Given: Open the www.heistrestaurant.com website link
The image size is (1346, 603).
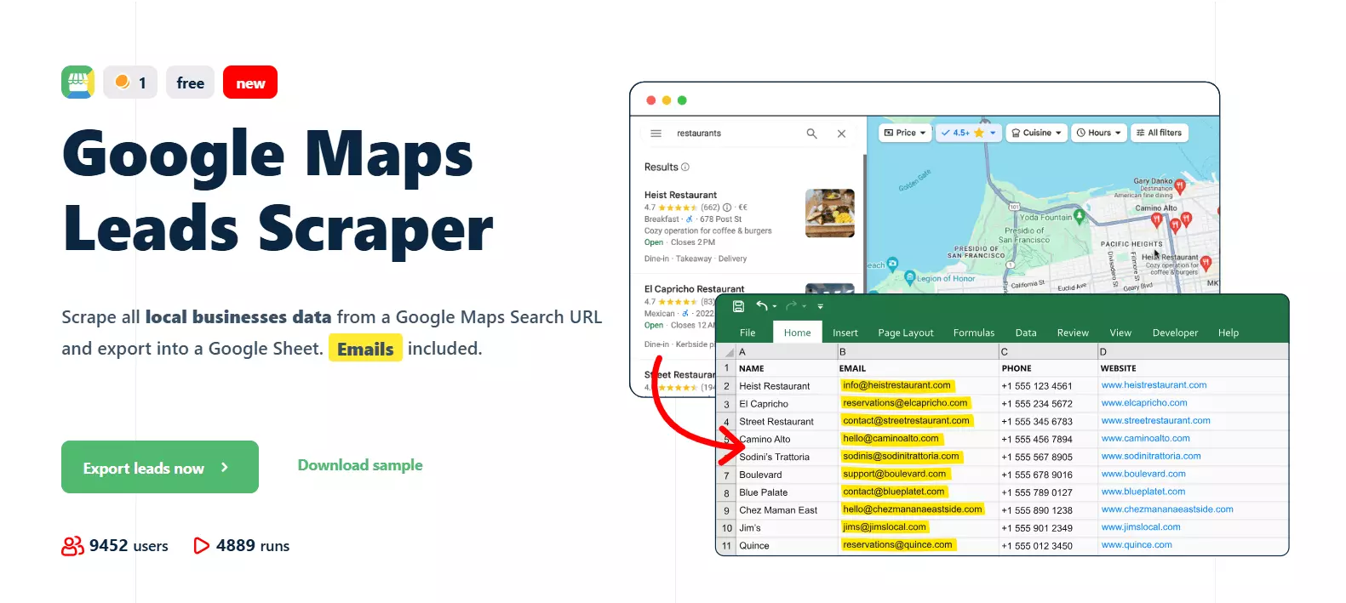Looking at the screenshot, I should [x=1154, y=385].
